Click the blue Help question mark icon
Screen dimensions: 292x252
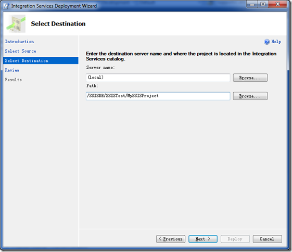pyautogui.click(x=266, y=42)
